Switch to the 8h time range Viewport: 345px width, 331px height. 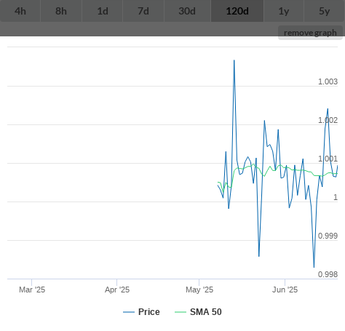61,11
